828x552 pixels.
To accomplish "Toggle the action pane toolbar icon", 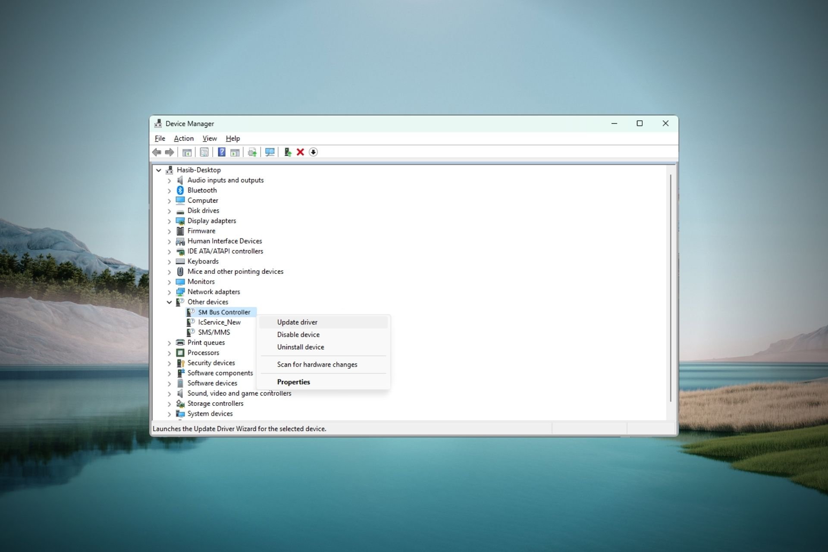I will click(235, 152).
